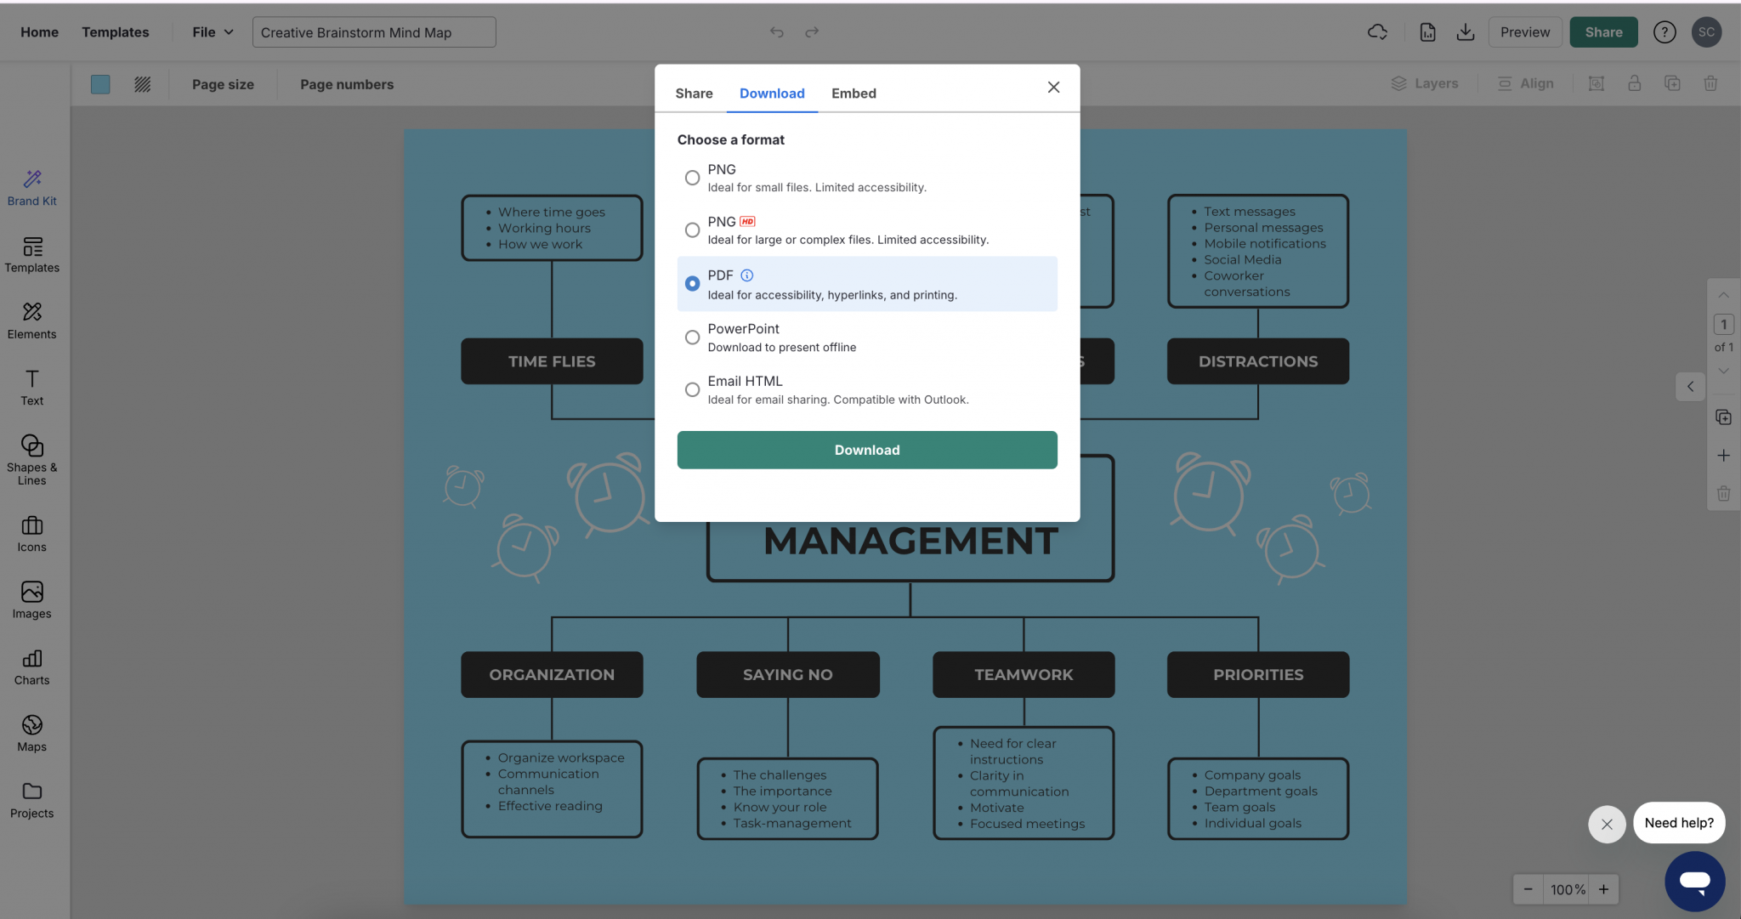Image resolution: width=1741 pixels, height=919 pixels.
Task: Collapse the right side panel
Action: click(x=1690, y=387)
